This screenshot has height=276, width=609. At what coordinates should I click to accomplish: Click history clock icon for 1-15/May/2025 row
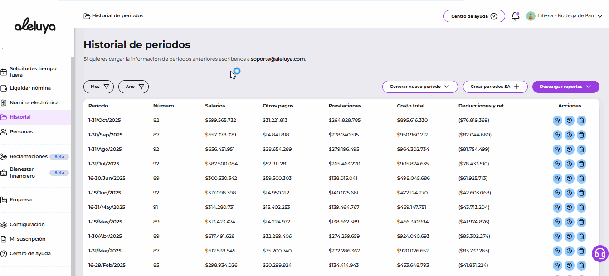pos(570,222)
